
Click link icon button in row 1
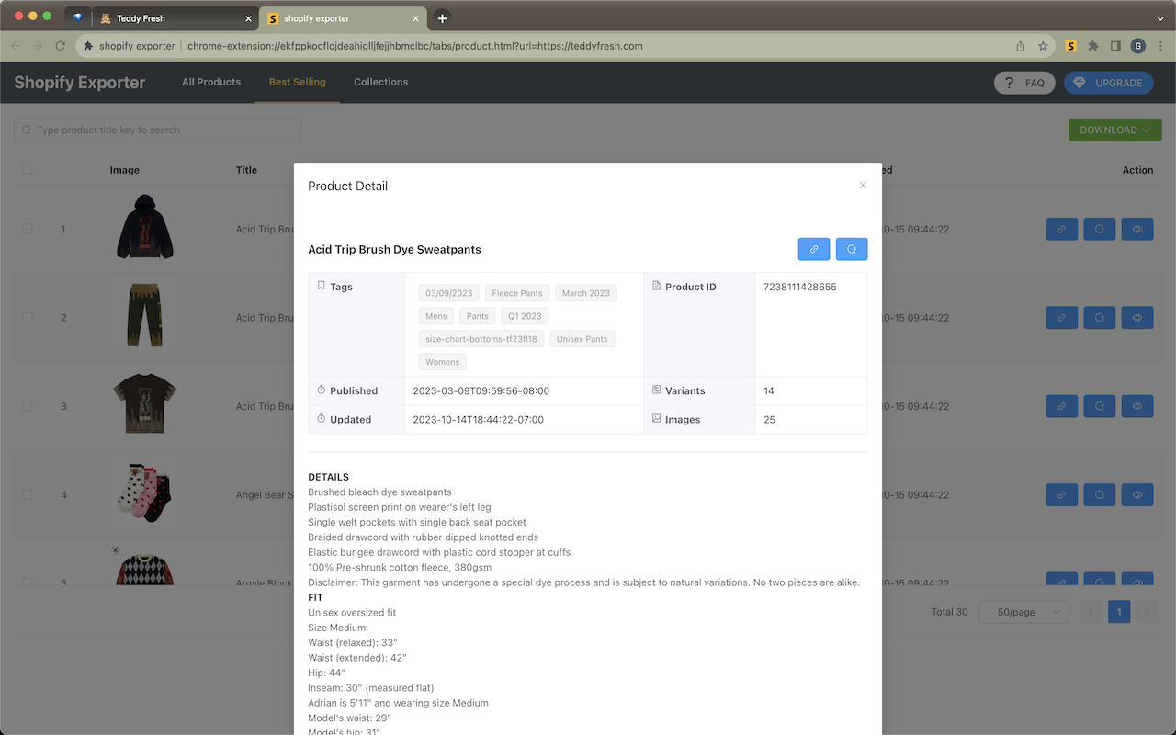coord(1062,230)
